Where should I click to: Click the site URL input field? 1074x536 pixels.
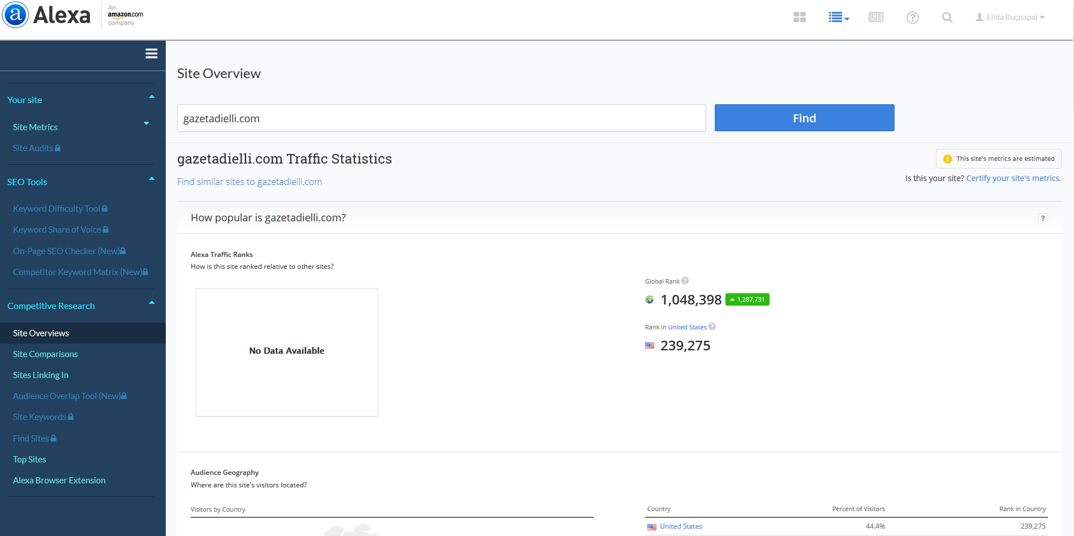tap(441, 118)
